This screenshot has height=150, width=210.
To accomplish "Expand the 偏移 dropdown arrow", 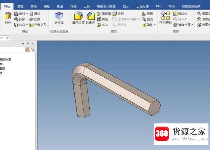I will tap(155, 25).
